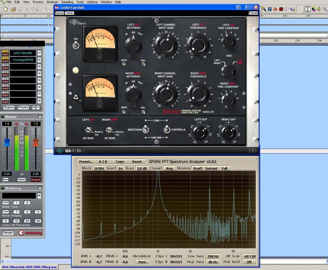This screenshot has height=270, width=328.
Task: Open the Sampling menu
Action: click(x=67, y=2)
